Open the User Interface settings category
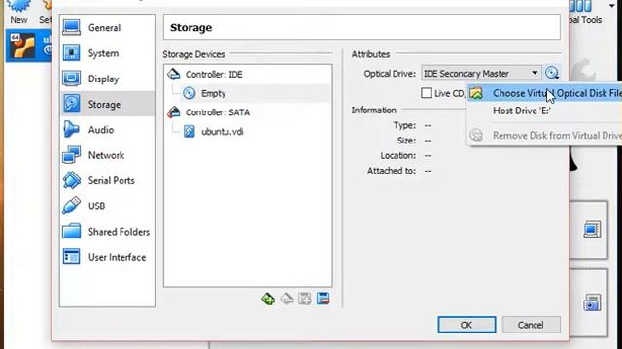Image resolution: width=622 pixels, height=349 pixels. pyautogui.click(x=107, y=257)
